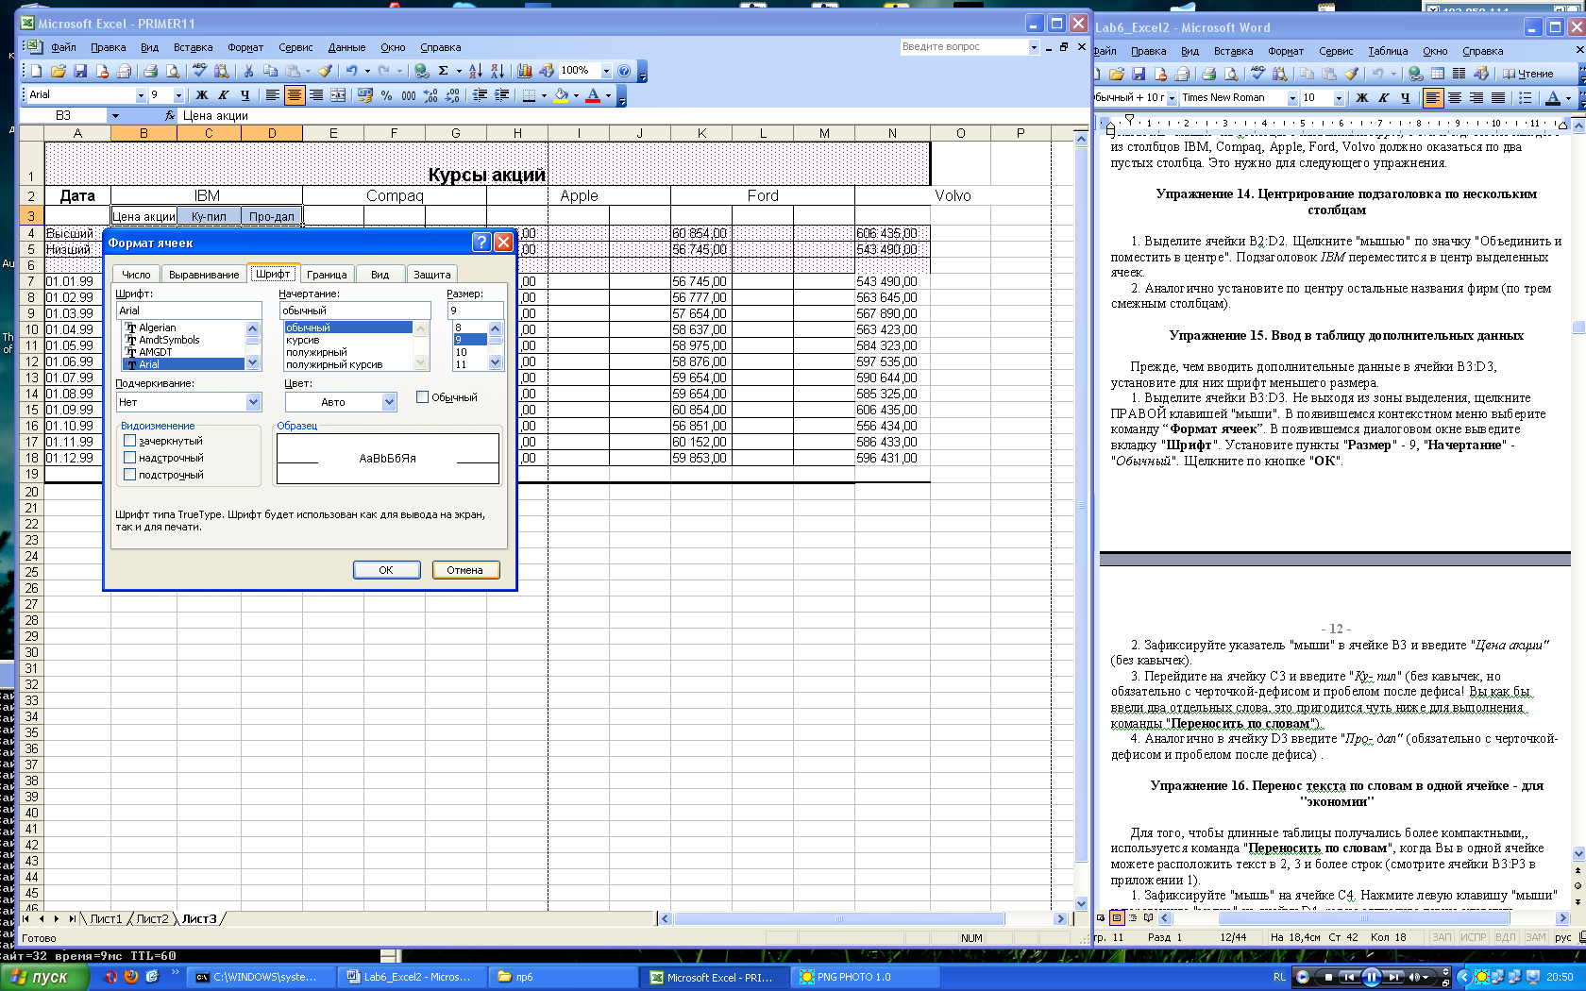Click the Cut scissors icon in Excel
Screen dimensions: 1586x991
(x=248, y=71)
